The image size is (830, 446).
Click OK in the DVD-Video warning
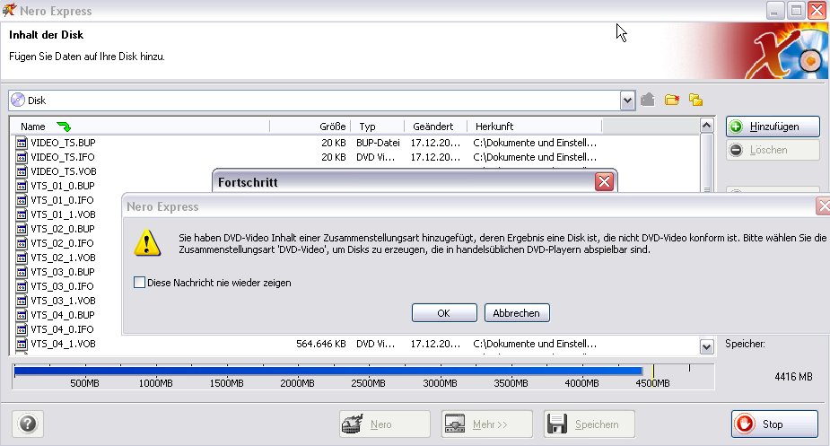click(444, 313)
